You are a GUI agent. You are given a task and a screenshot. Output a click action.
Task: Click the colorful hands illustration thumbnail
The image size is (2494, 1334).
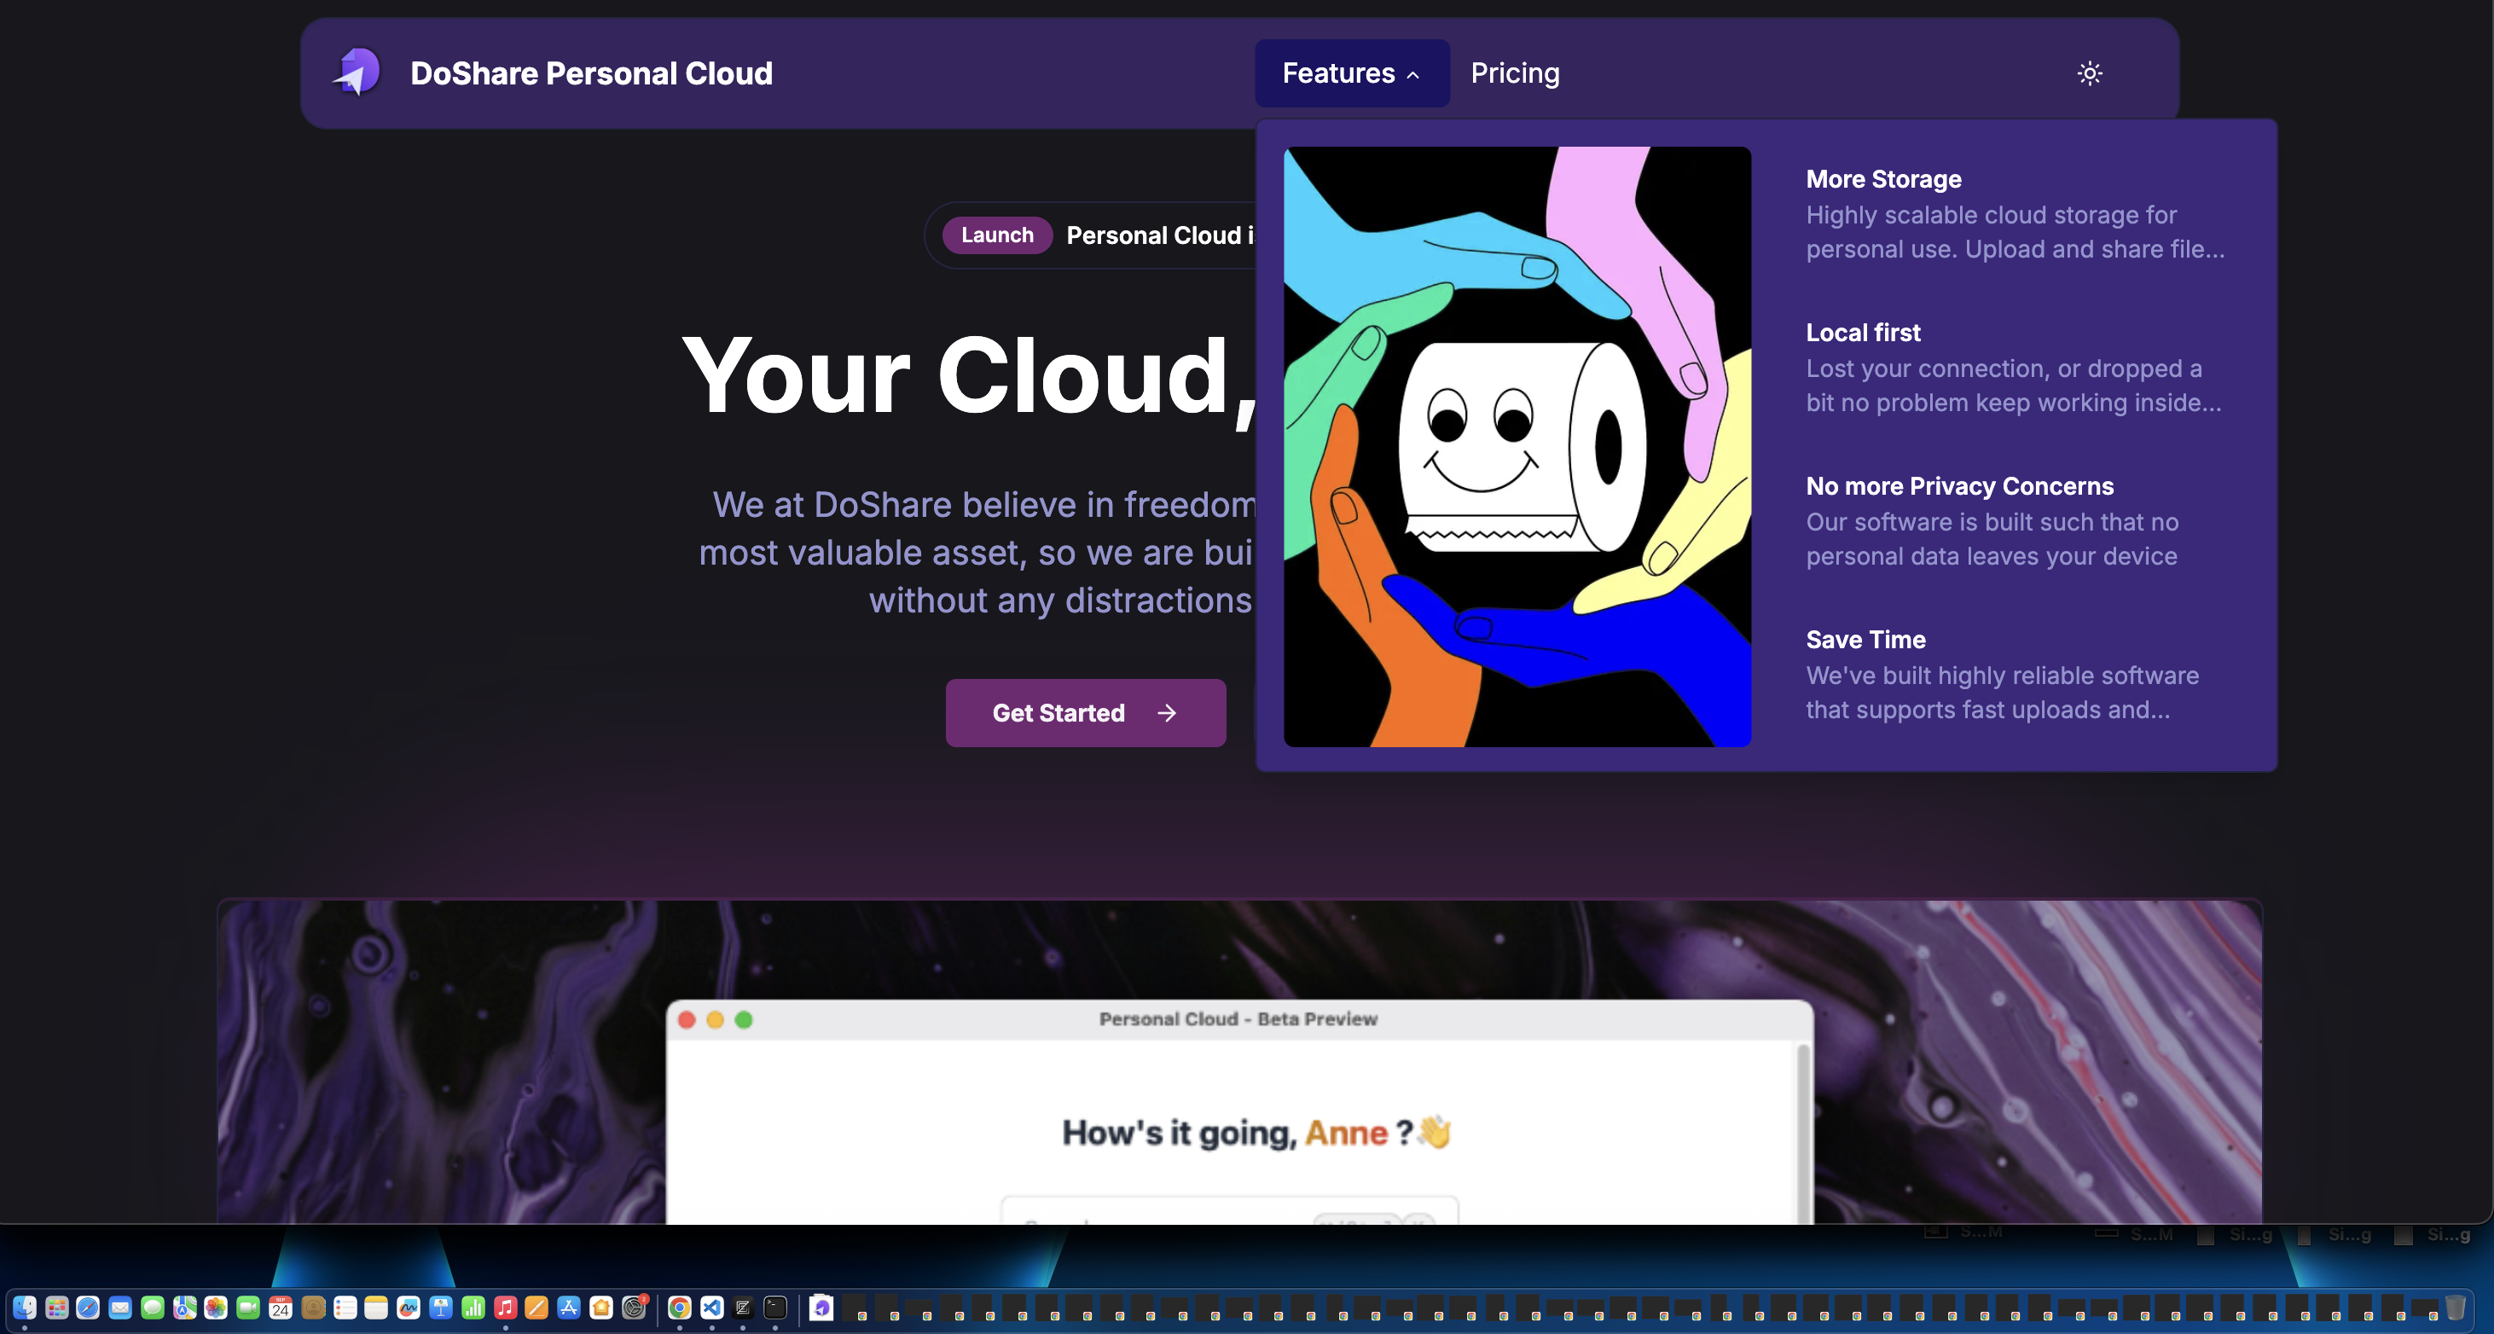tap(1518, 446)
